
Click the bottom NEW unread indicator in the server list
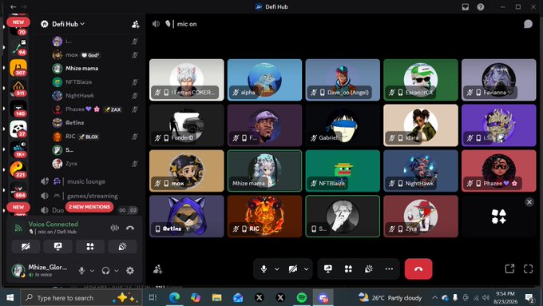click(18, 207)
